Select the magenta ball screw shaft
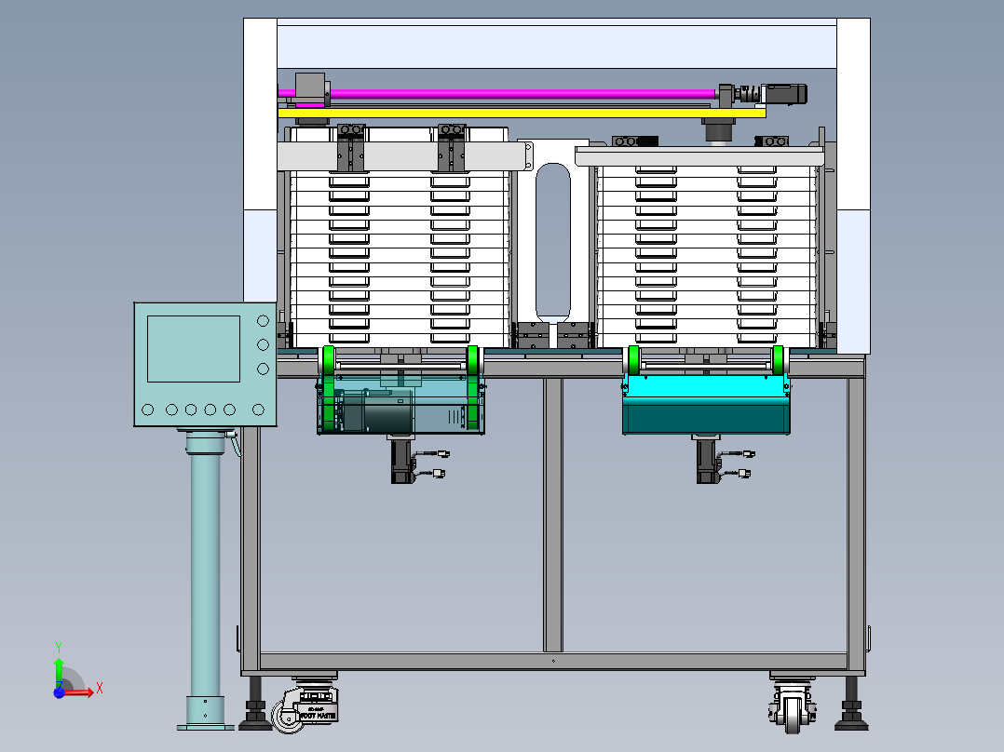Viewport: 1004px width, 752px height. [x=522, y=93]
